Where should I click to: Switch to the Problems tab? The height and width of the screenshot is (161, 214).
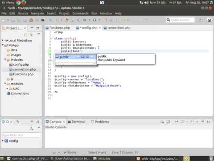(x=100, y=122)
